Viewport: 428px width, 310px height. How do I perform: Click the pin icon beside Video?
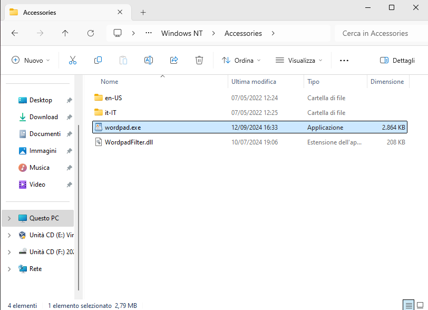[70, 185]
